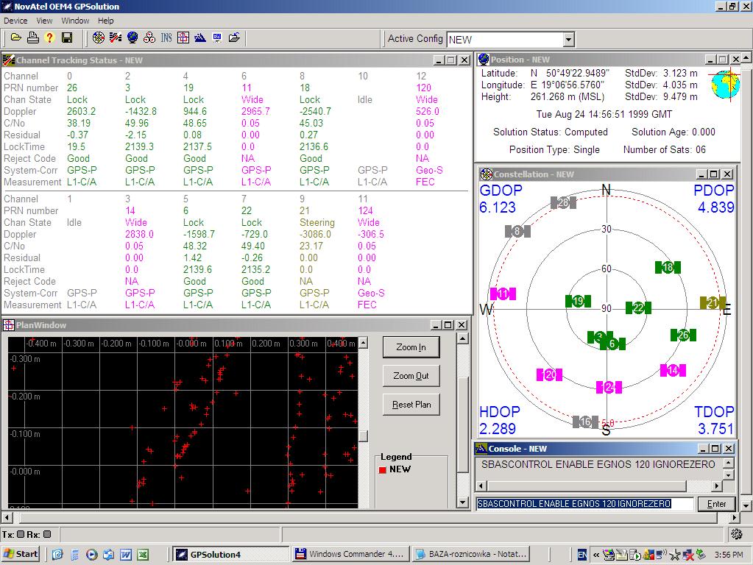Click the monitor display toolbar icon
This screenshot has width=753, height=565.
coord(217,38)
